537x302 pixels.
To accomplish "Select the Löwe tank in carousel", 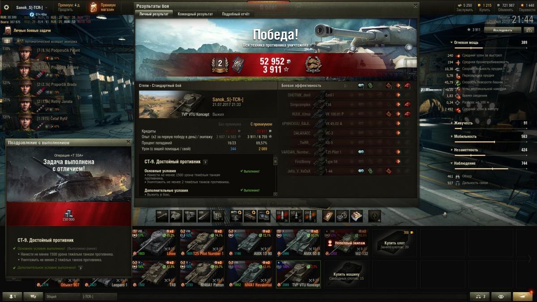I will (x=155, y=243).
